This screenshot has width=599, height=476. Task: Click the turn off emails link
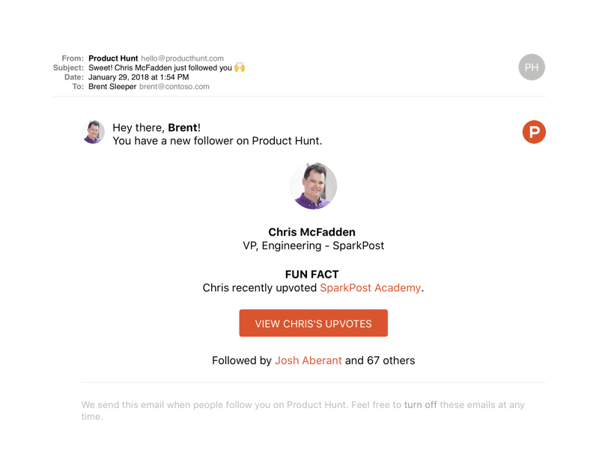pos(420,405)
